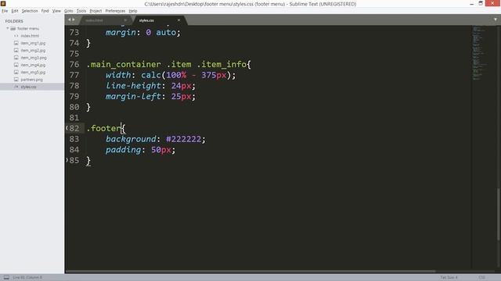Click the line and column status text

27,278
